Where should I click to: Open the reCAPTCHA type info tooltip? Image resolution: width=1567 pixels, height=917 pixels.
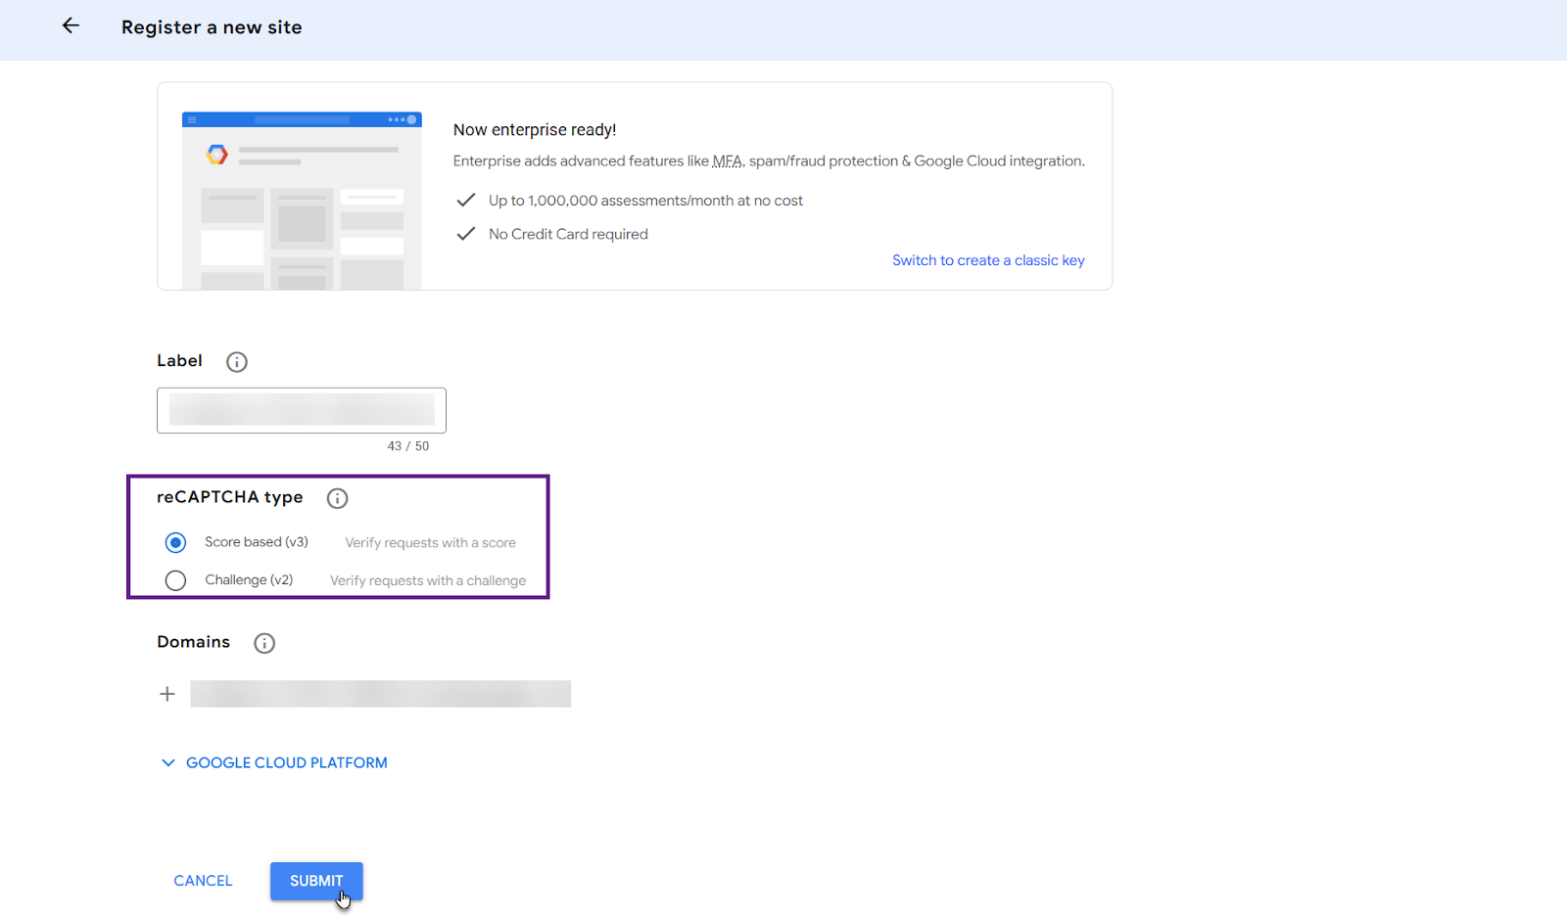(x=337, y=498)
